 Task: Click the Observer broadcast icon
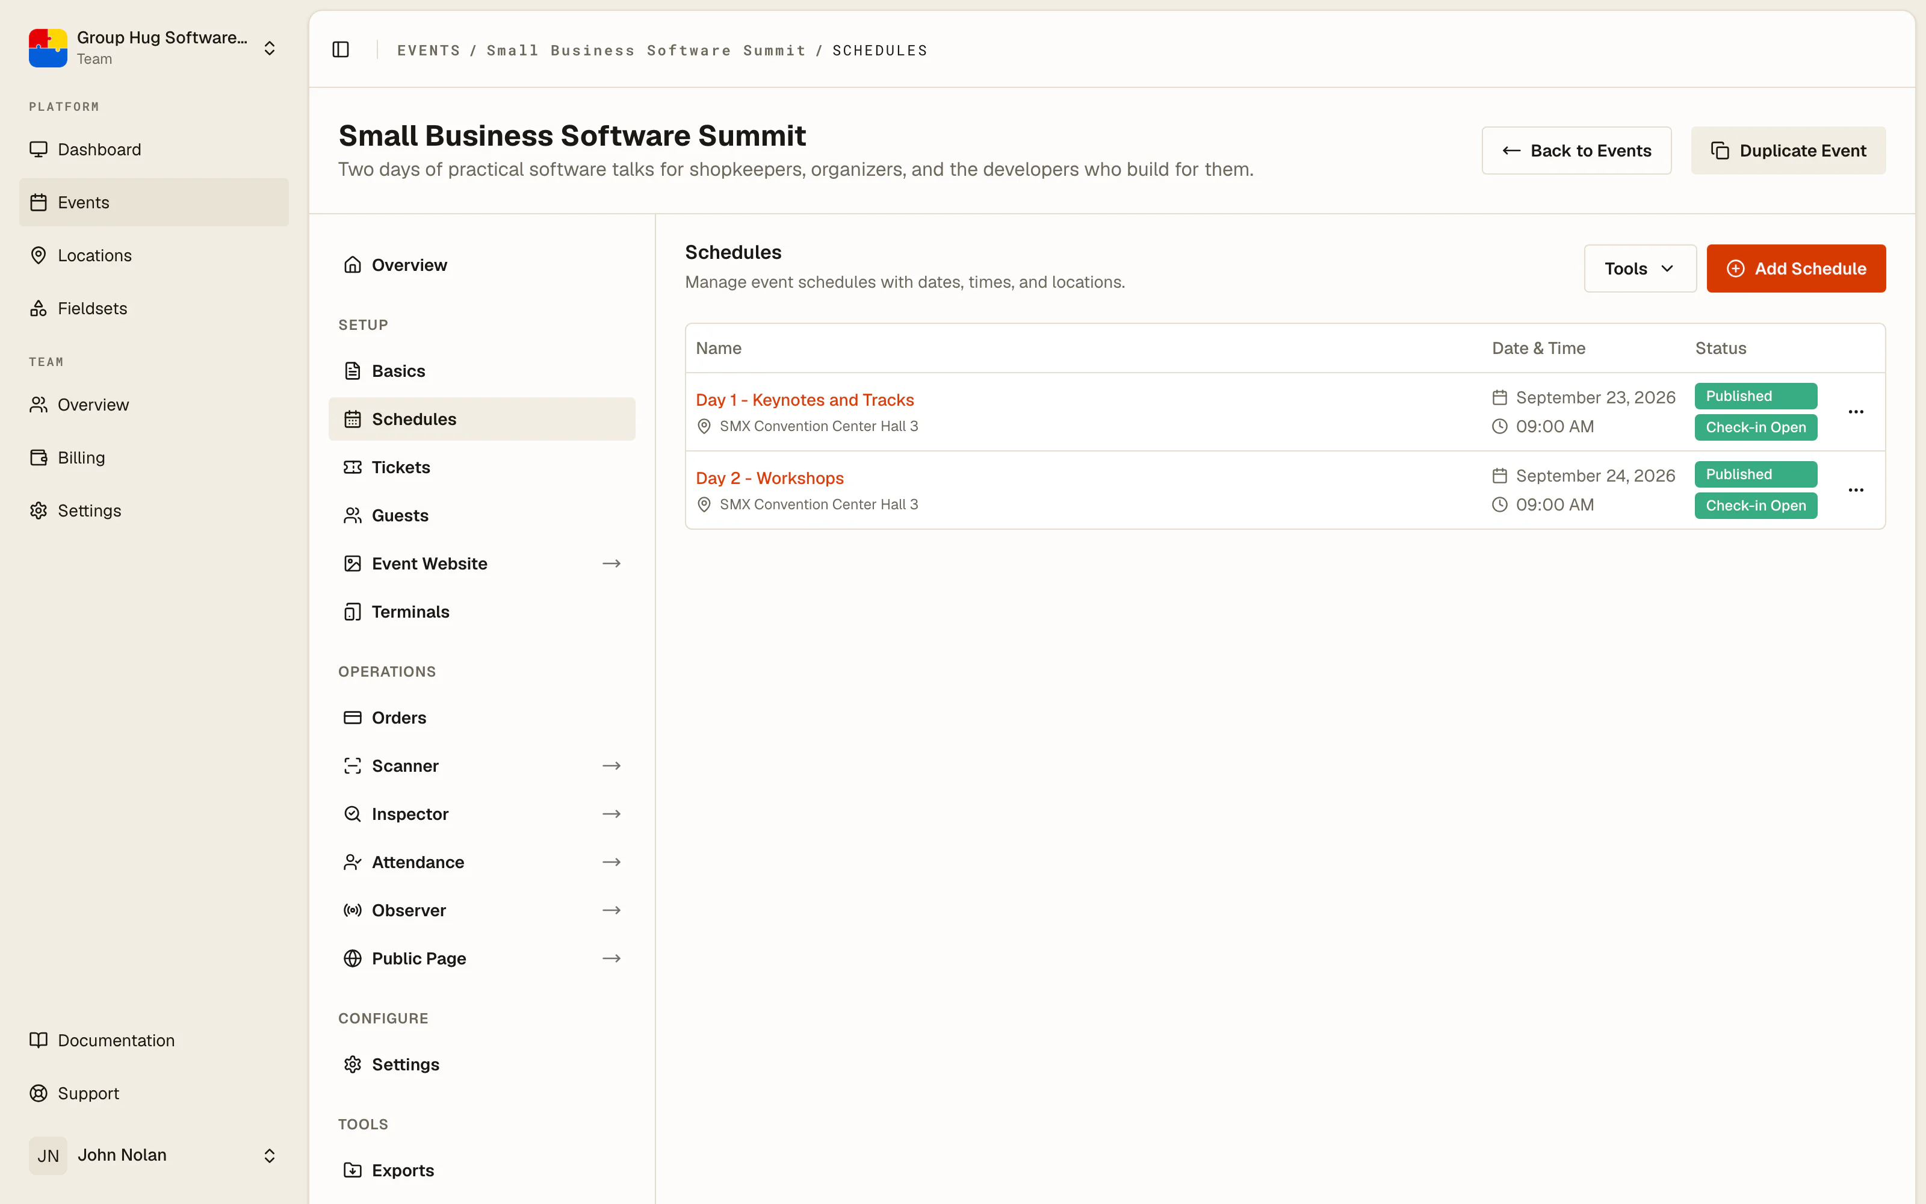click(353, 910)
